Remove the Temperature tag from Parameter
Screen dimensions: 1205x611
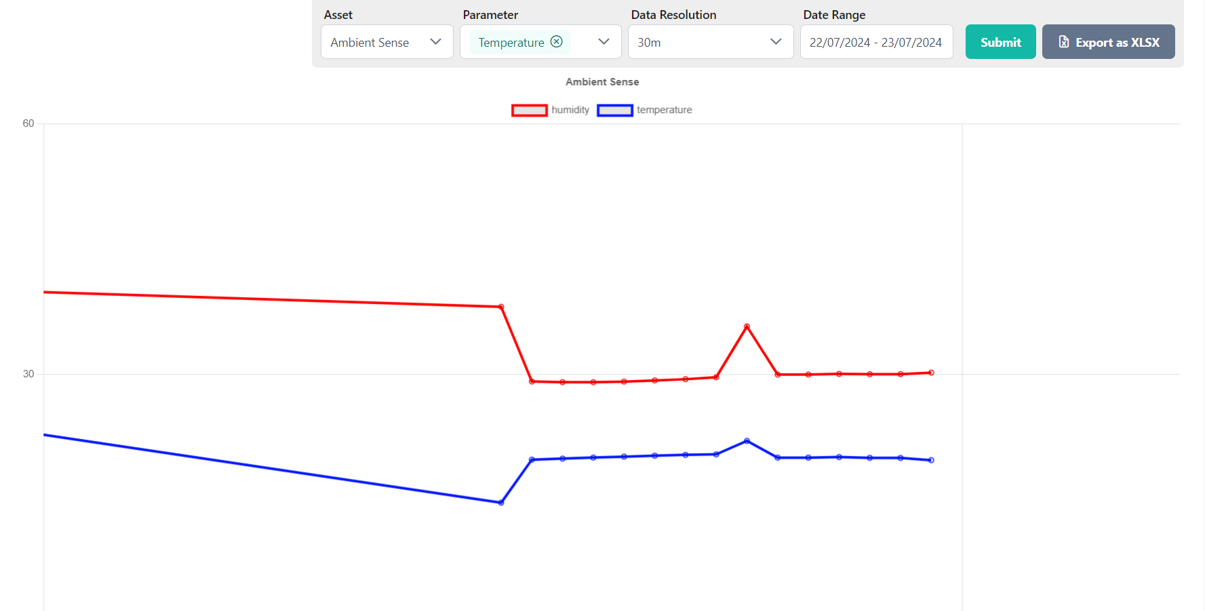point(556,41)
